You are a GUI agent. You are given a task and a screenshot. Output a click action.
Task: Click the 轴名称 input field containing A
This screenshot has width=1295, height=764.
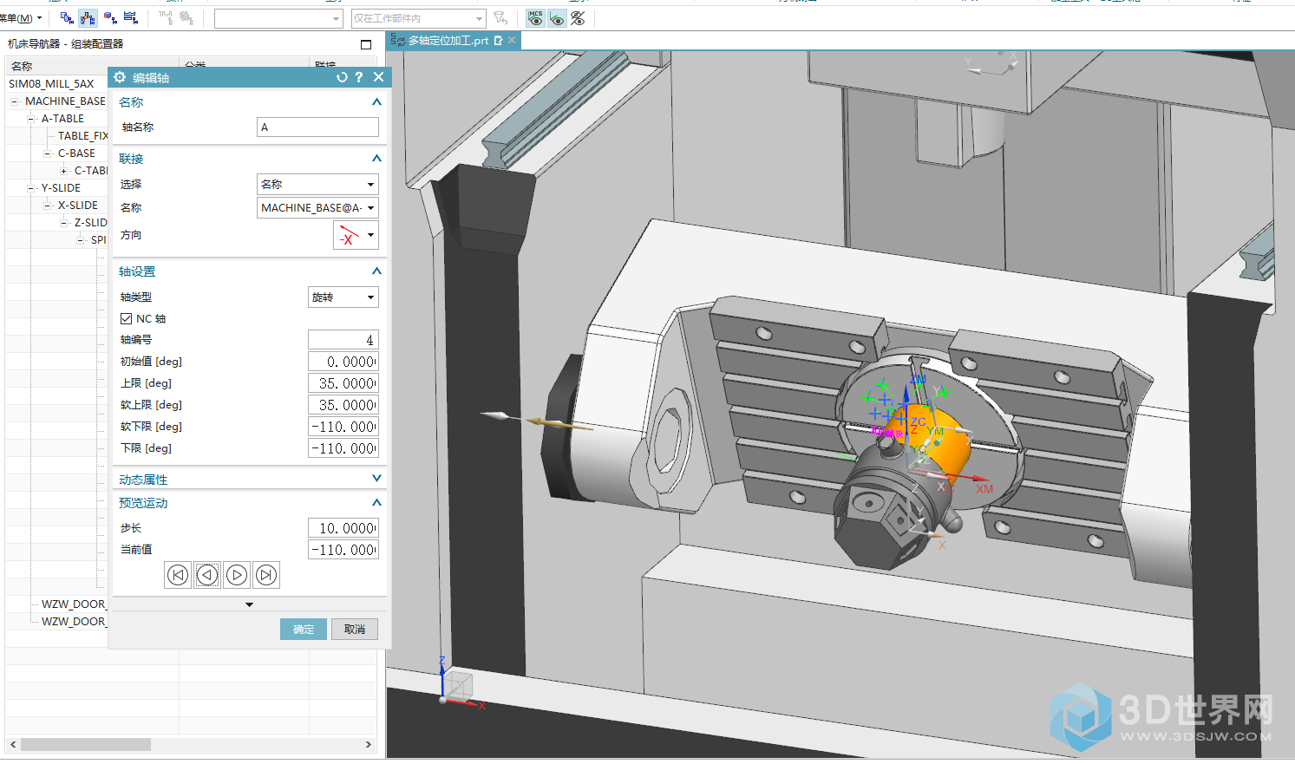[x=317, y=127]
